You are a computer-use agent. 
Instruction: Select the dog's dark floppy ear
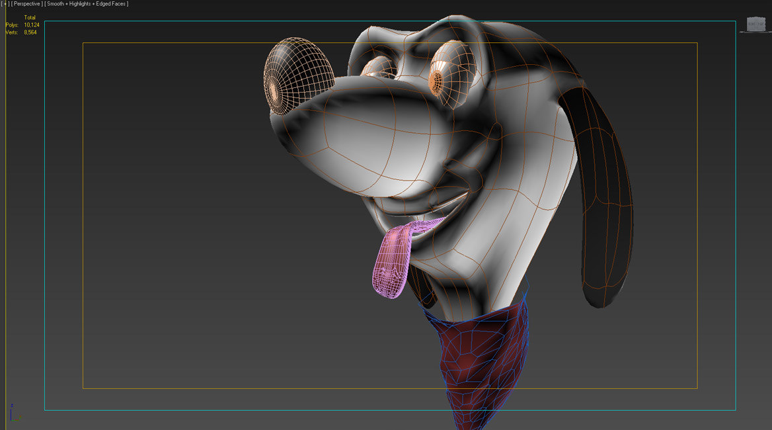pyautogui.click(x=605, y=198)
